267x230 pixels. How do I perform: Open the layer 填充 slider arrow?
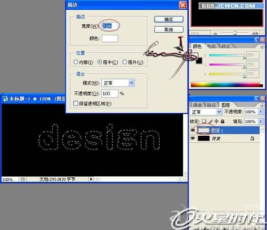pos(260,121)
